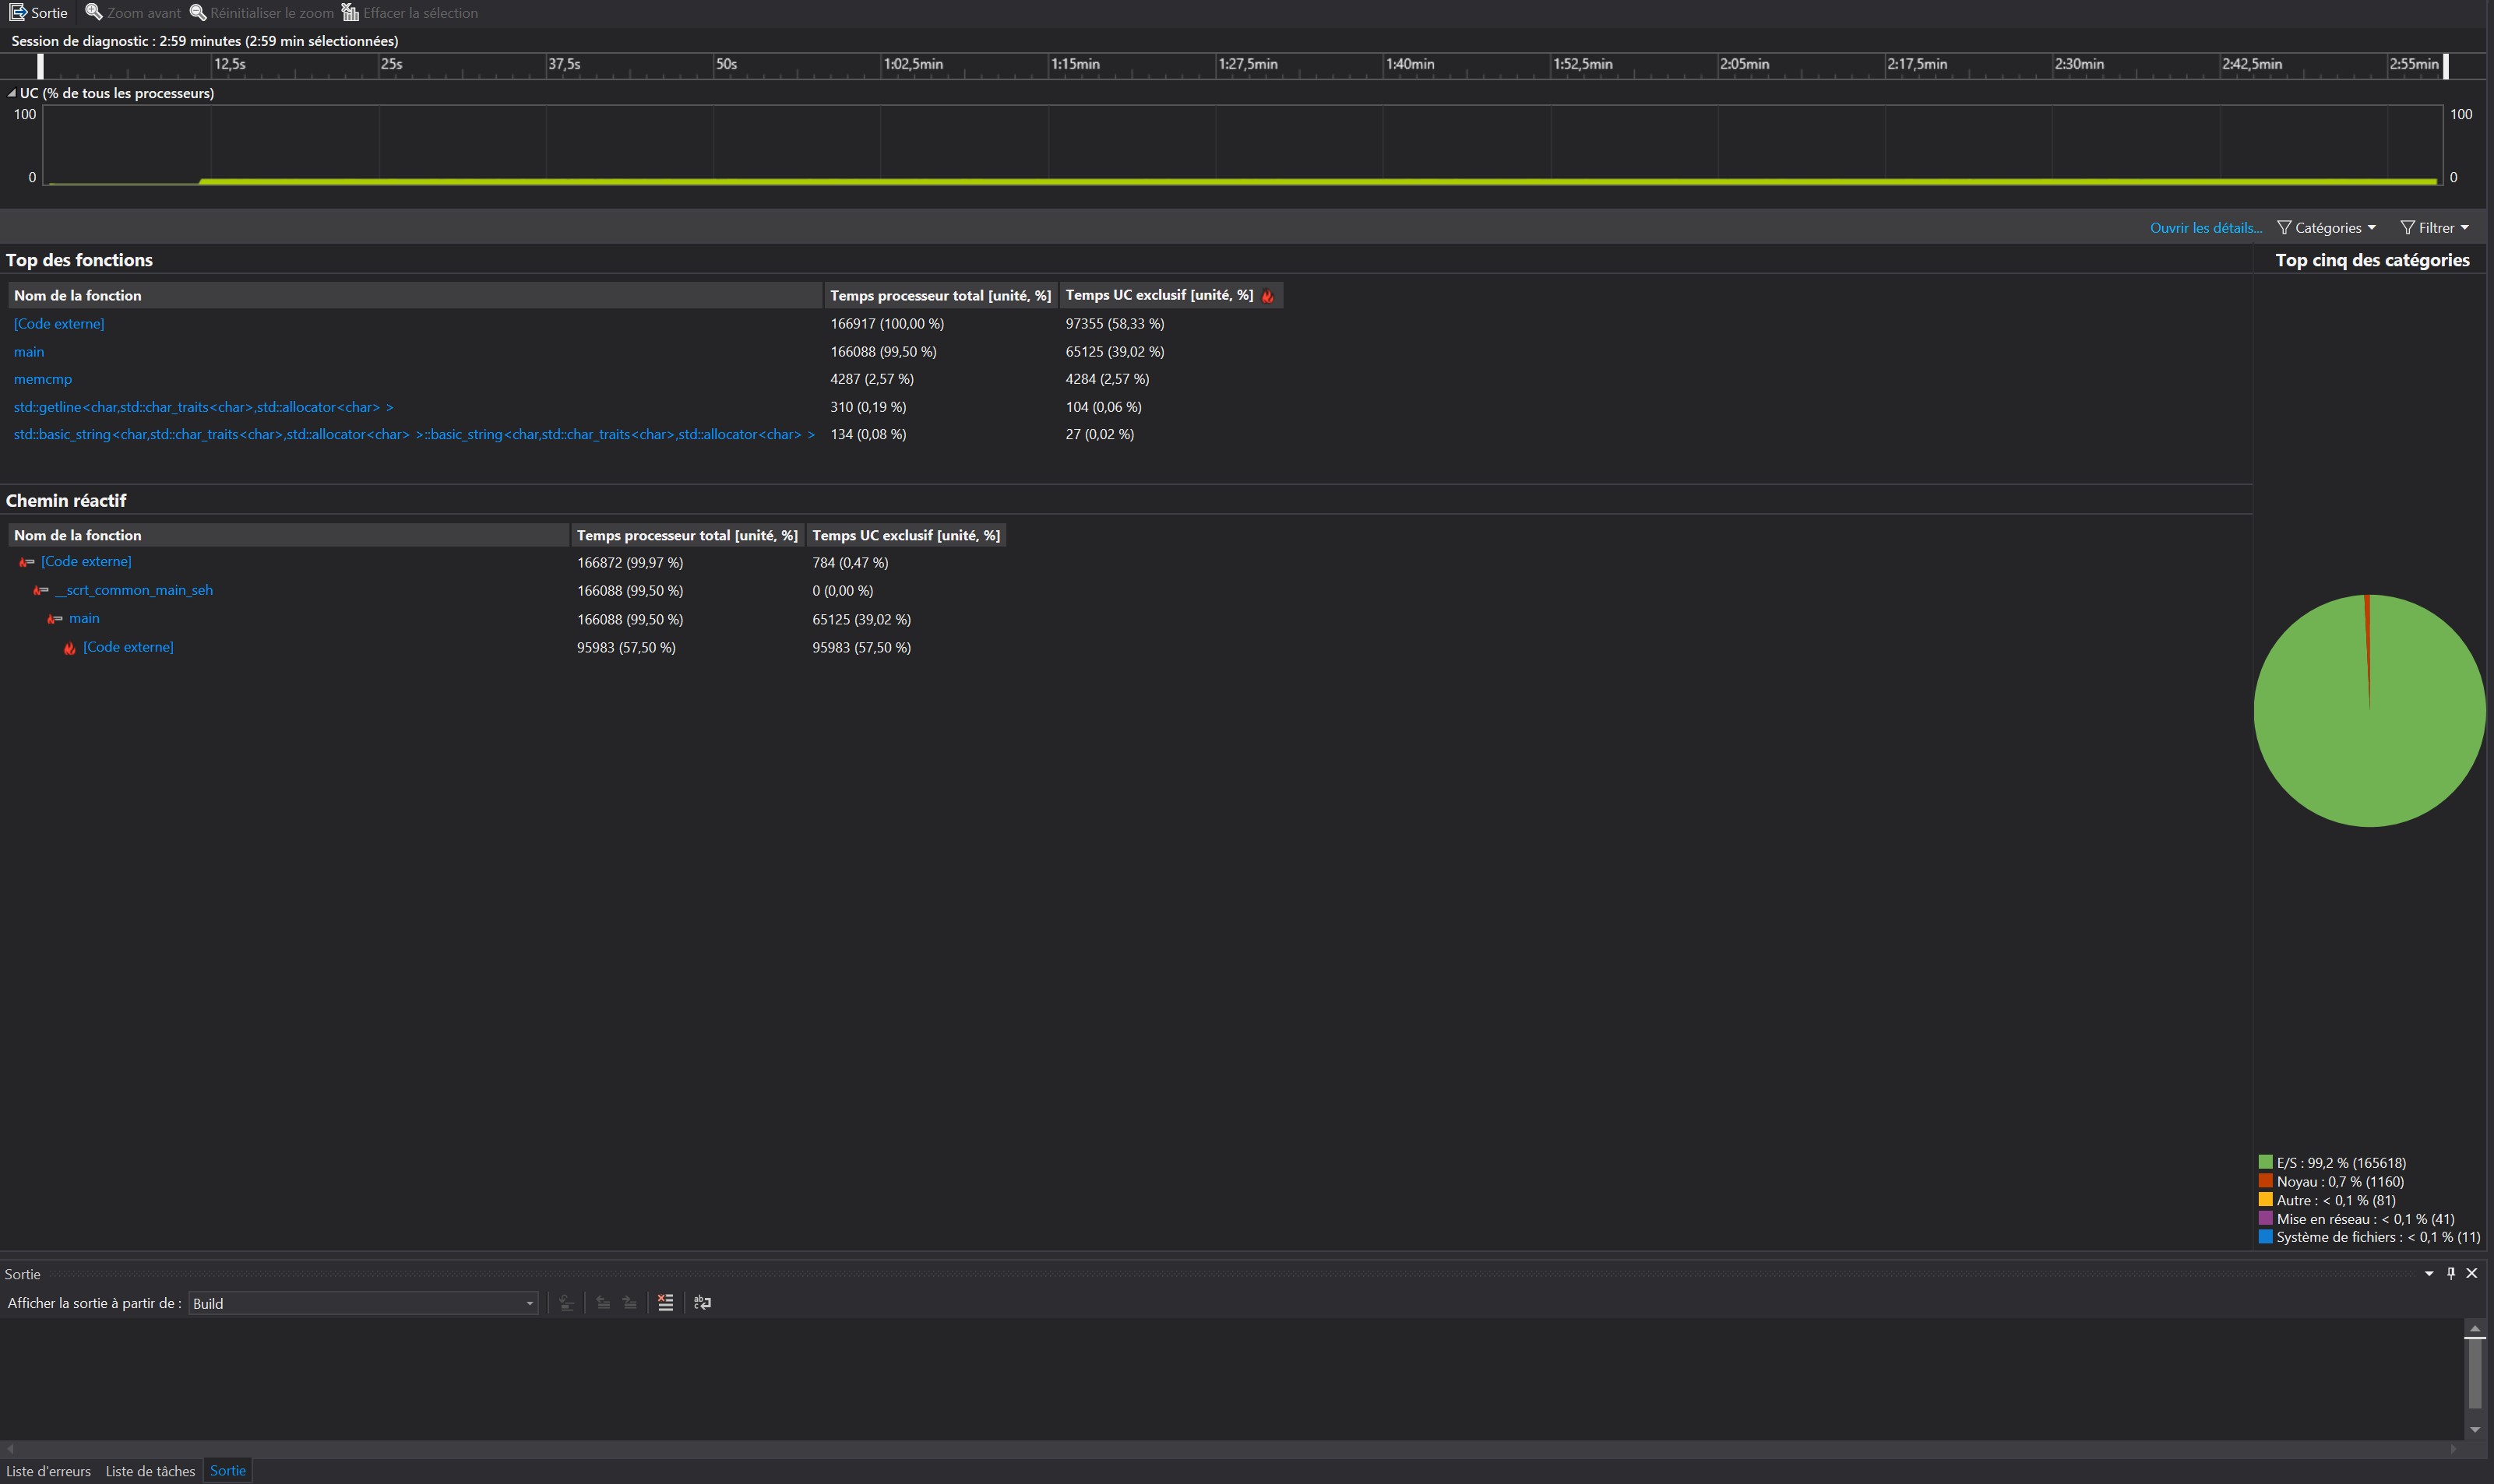Select main in Chemin réactif tree
The image size is (2494, 1484).
[84, 618]
